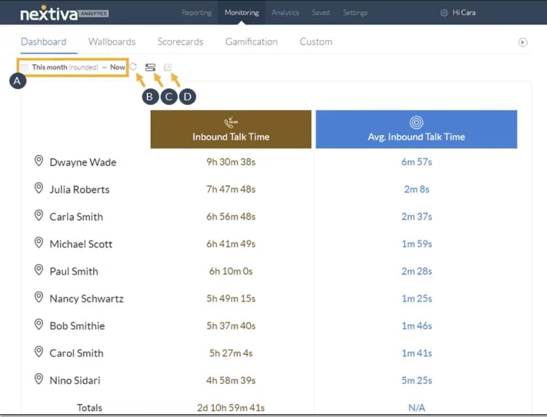Screen dimensions: 547x417
Task: Click the location pin beside Nancy Schwartz
Action: 39,297
